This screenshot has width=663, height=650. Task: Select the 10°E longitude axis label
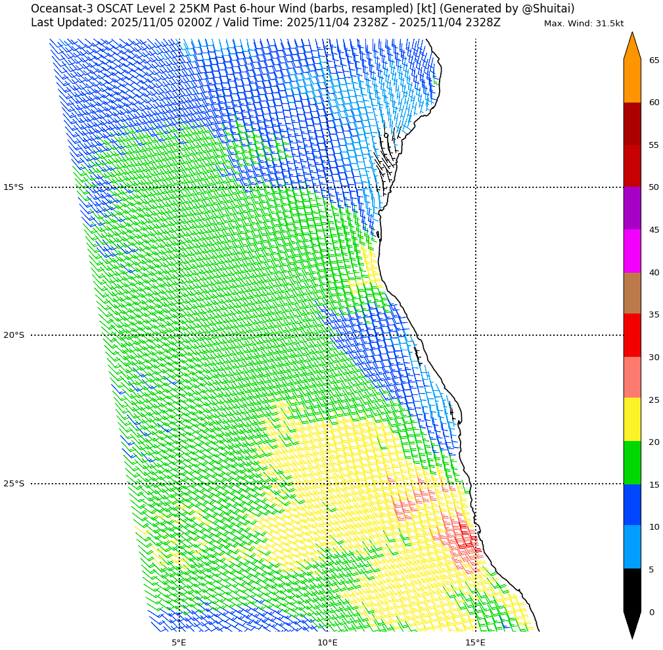click(327, 642)
